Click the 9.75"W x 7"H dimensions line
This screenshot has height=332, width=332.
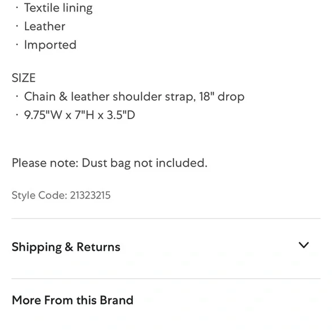point(80,115)
